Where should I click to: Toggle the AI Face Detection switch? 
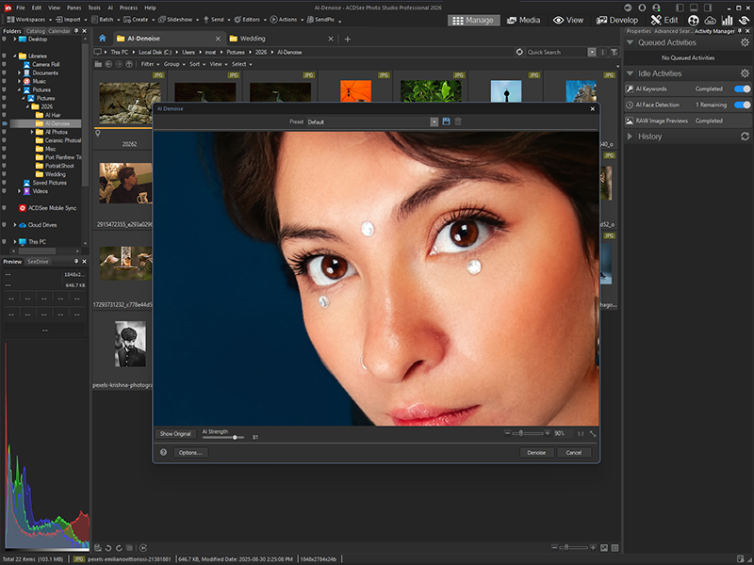(742, 105)
